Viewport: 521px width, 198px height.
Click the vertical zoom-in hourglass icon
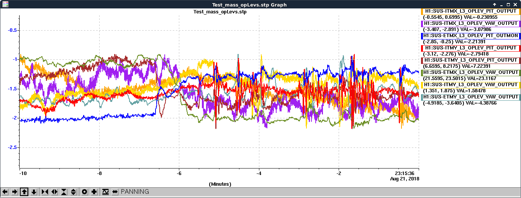click(x=64, y=191)
